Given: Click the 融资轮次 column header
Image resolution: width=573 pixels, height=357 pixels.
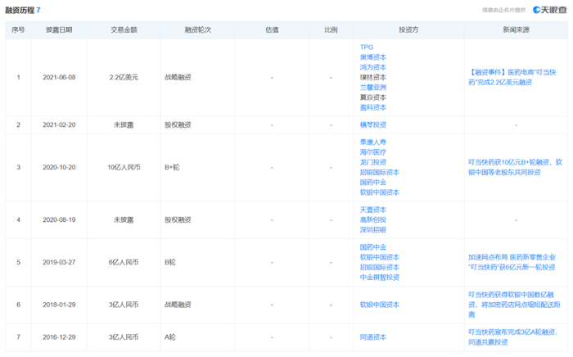Looking at the screenshot, I should tap(198, 30).
